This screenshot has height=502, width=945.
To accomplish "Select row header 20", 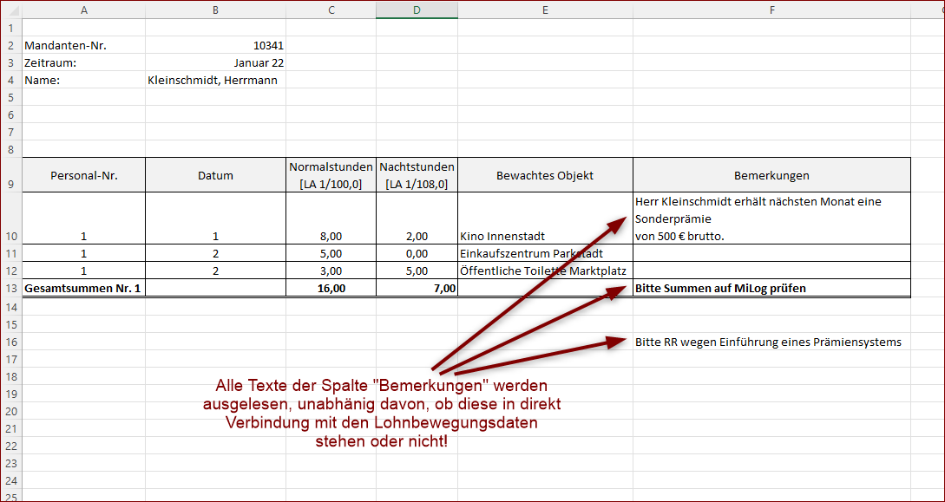I will 11,411.
